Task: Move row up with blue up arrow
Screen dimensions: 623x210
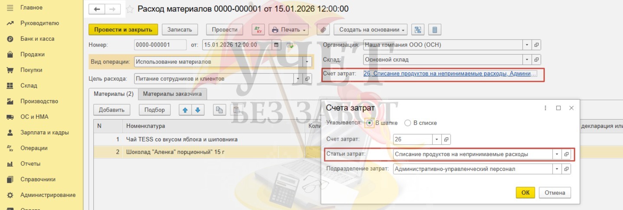Action: point(185,110)
